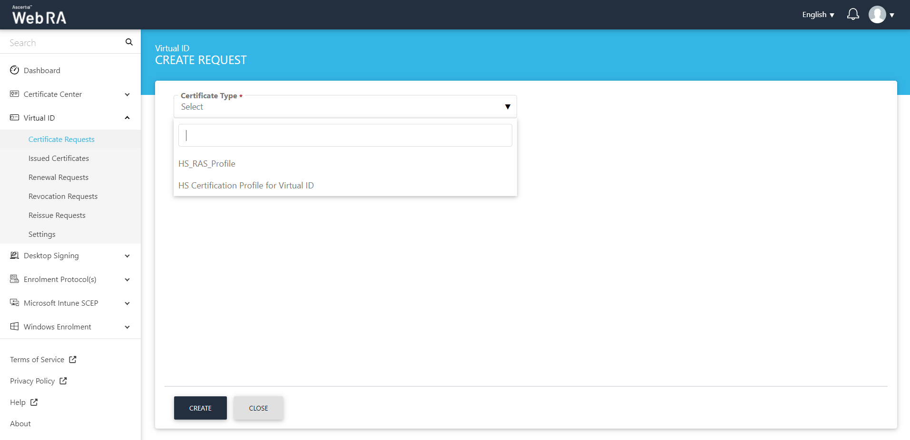This screenshot has height=440, width=910.
Task: Open the English language dropdown
Action: coord(818,15)
